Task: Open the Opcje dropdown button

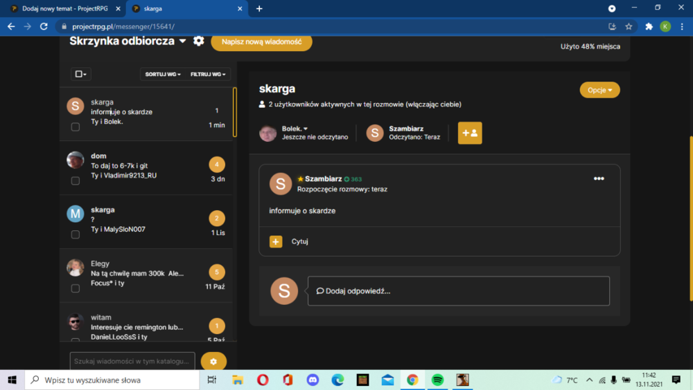Action: click(599, 90)
